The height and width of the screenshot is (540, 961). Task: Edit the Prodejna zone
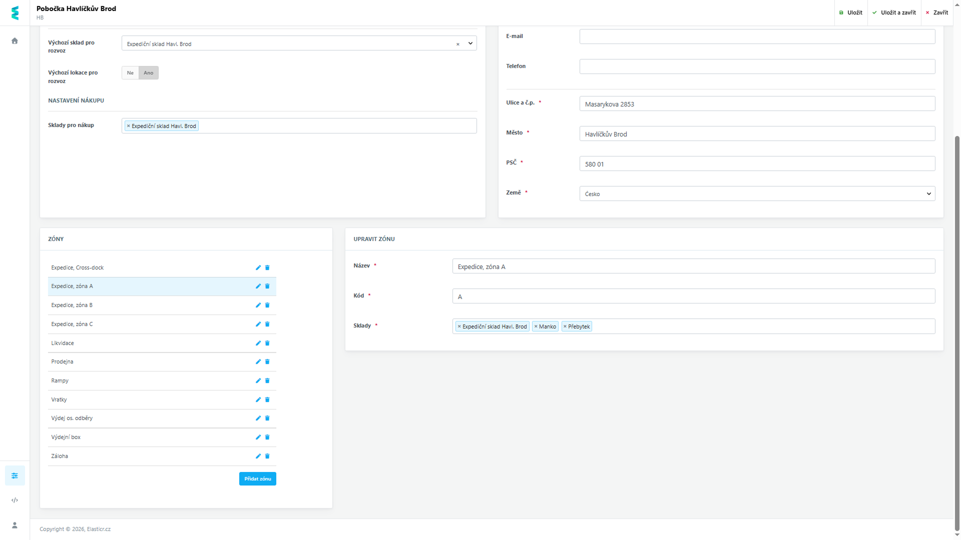point(258,362)
